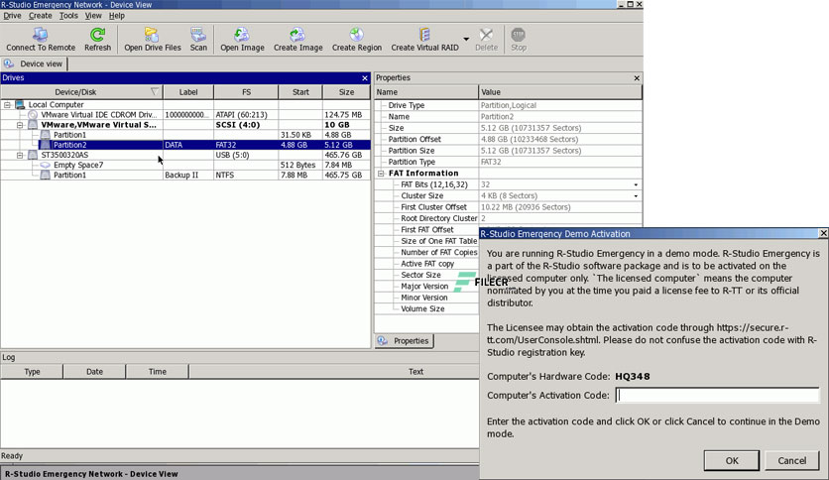Open the FAT Bits value dropdown
This screenshot has width=829, height=480.
[636, 184]
